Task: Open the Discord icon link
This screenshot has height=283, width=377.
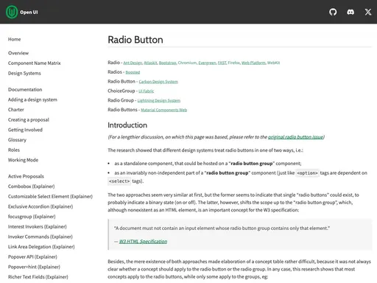Action: point(350,12)
